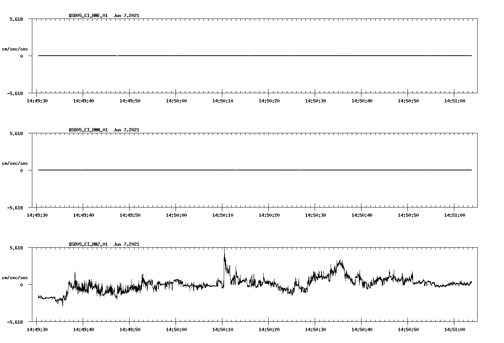Click the 0 axis label on HNE plot
The image size is (504, 343).
coord(22,56)
